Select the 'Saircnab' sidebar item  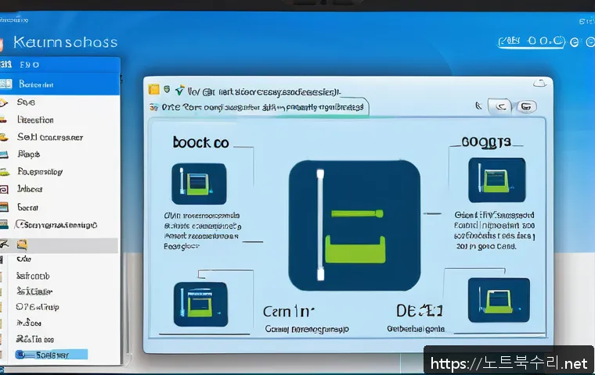point(33,276)
